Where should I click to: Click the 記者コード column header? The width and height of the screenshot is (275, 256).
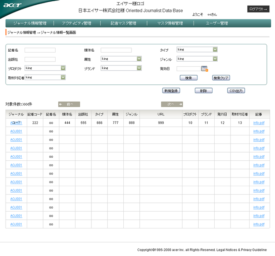click(35, 114)
